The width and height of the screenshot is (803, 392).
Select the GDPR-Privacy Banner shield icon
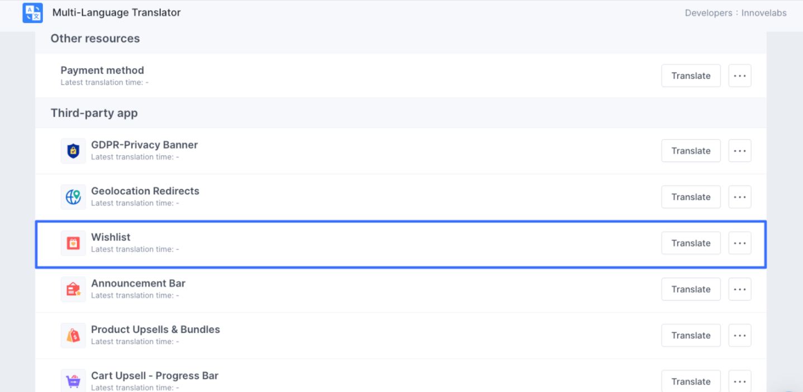(x=73, y=151)
